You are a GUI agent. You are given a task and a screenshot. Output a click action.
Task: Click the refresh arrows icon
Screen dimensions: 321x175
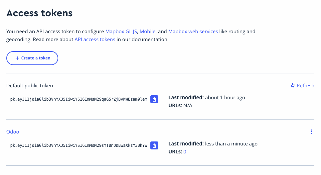(293, 85)
